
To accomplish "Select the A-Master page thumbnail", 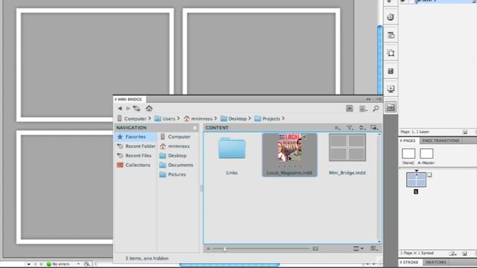I will coord(426,153).
